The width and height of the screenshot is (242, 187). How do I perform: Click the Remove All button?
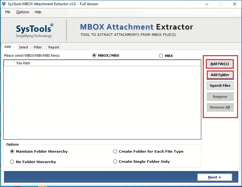tap(220, 107)
